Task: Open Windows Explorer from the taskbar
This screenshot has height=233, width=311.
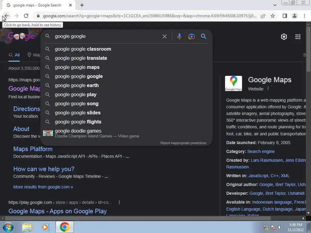Action: (27, 227)
